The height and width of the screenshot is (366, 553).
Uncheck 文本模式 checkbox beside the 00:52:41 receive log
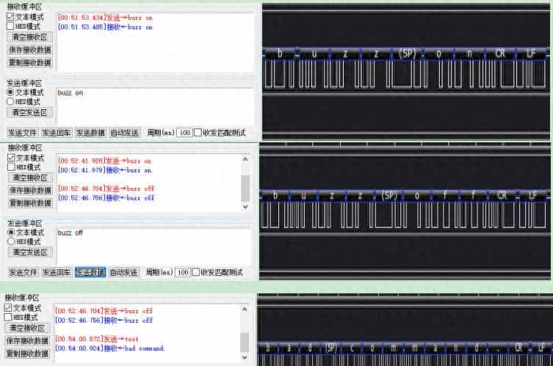click(11, 158)
